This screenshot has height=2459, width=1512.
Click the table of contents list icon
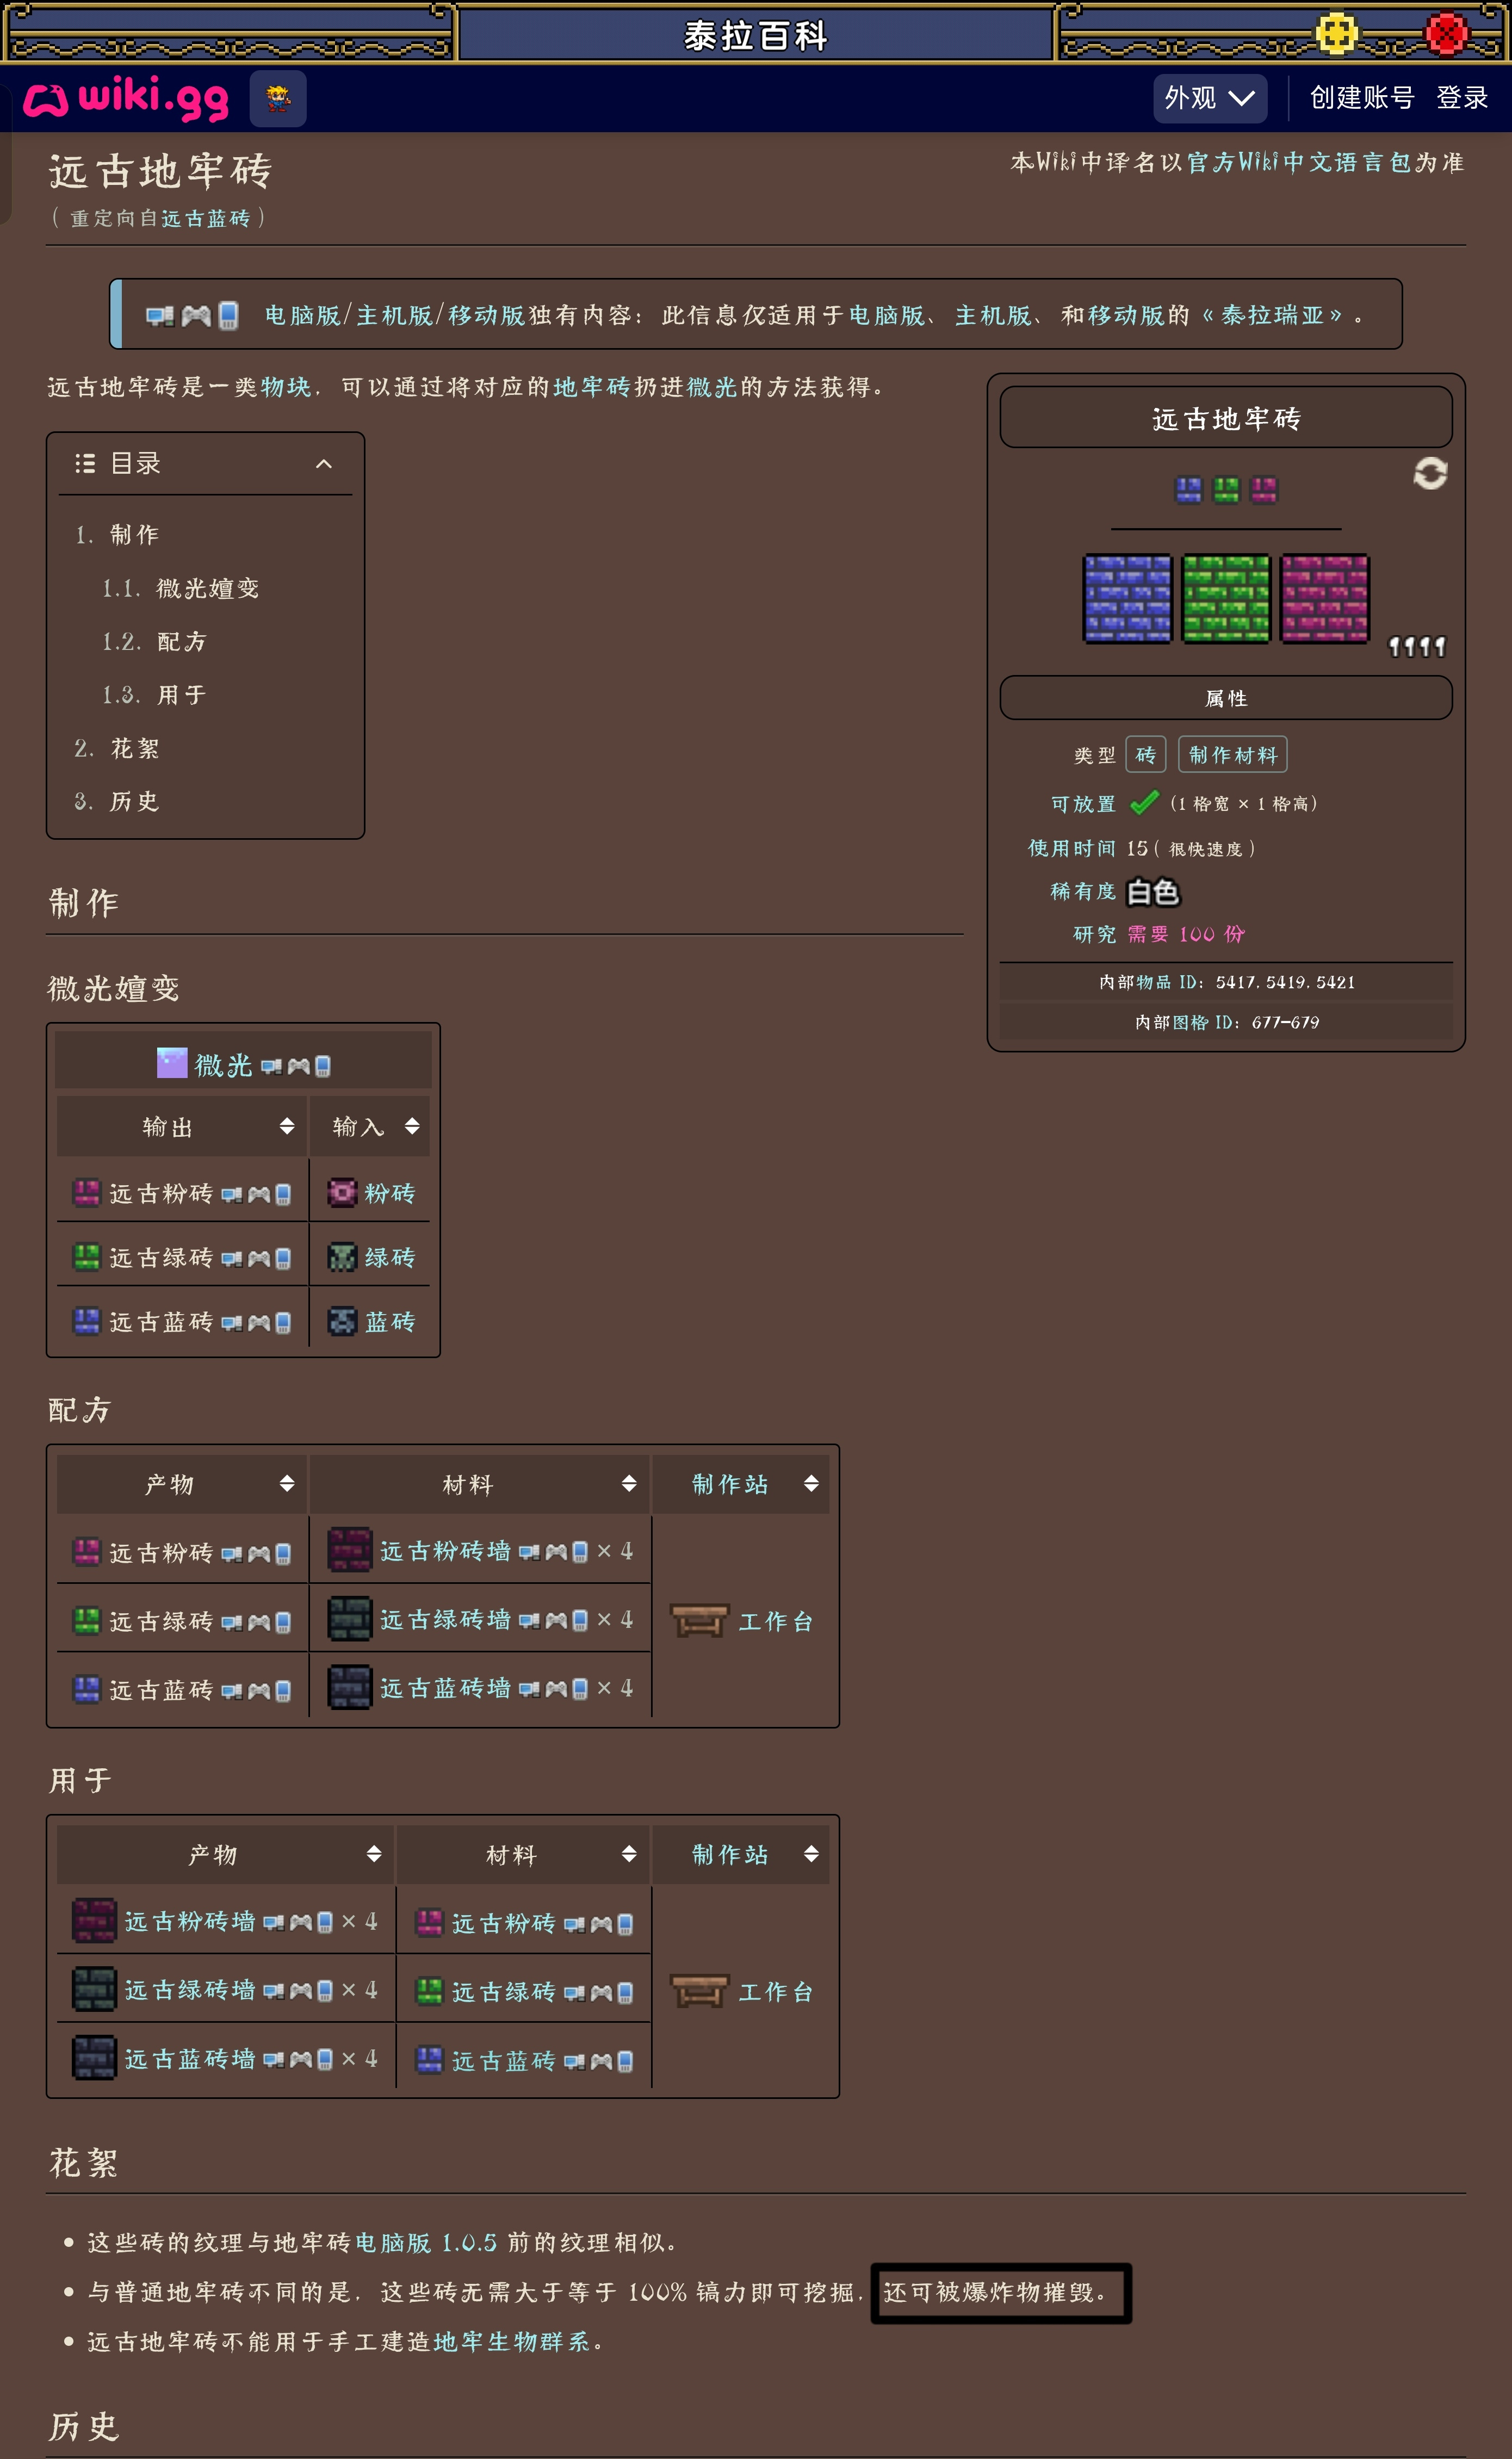(85, 463)
